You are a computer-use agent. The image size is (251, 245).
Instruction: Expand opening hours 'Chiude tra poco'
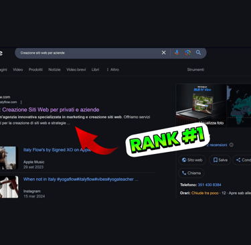point(205,193)
